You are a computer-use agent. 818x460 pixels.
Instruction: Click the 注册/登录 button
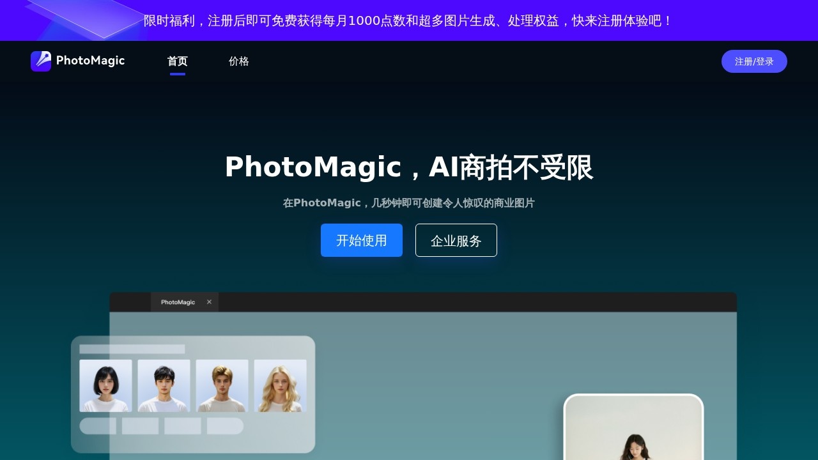754,61
